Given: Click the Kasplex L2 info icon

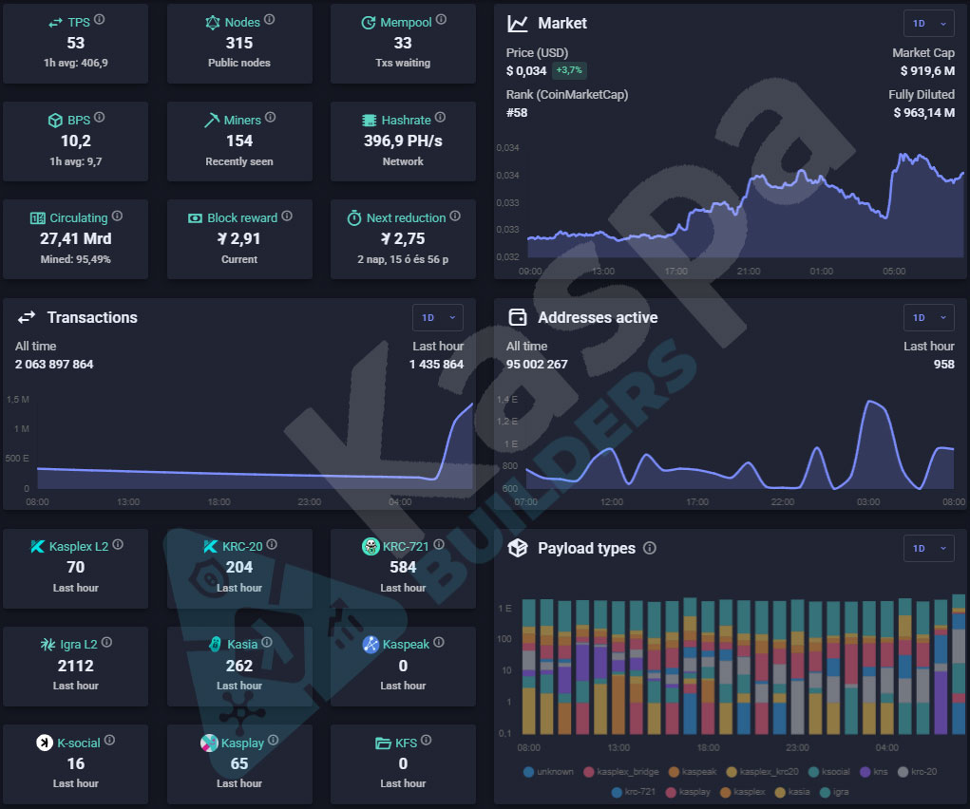Looking at the screenshot, I should 118,544.
